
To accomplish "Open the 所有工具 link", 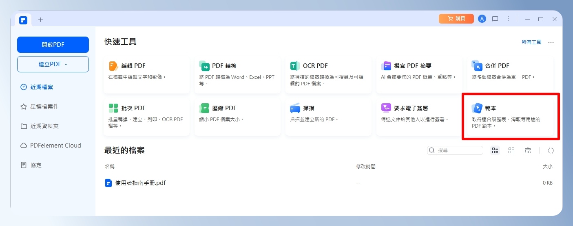I will point(531,42).
